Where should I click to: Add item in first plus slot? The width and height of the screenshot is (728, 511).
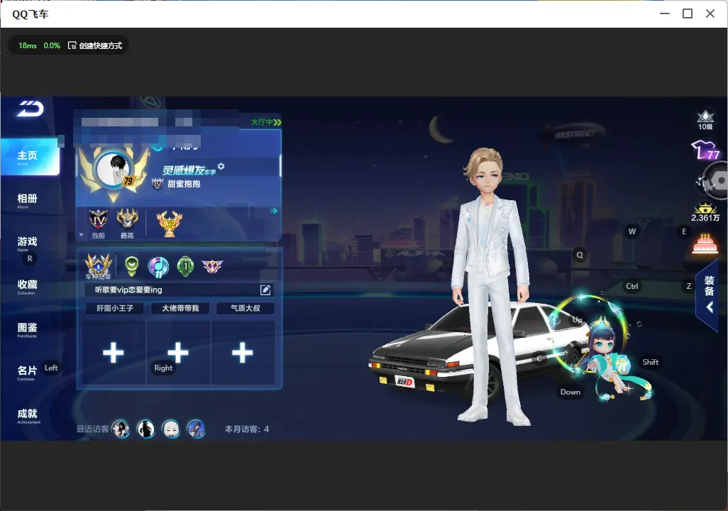click(114, 353)
